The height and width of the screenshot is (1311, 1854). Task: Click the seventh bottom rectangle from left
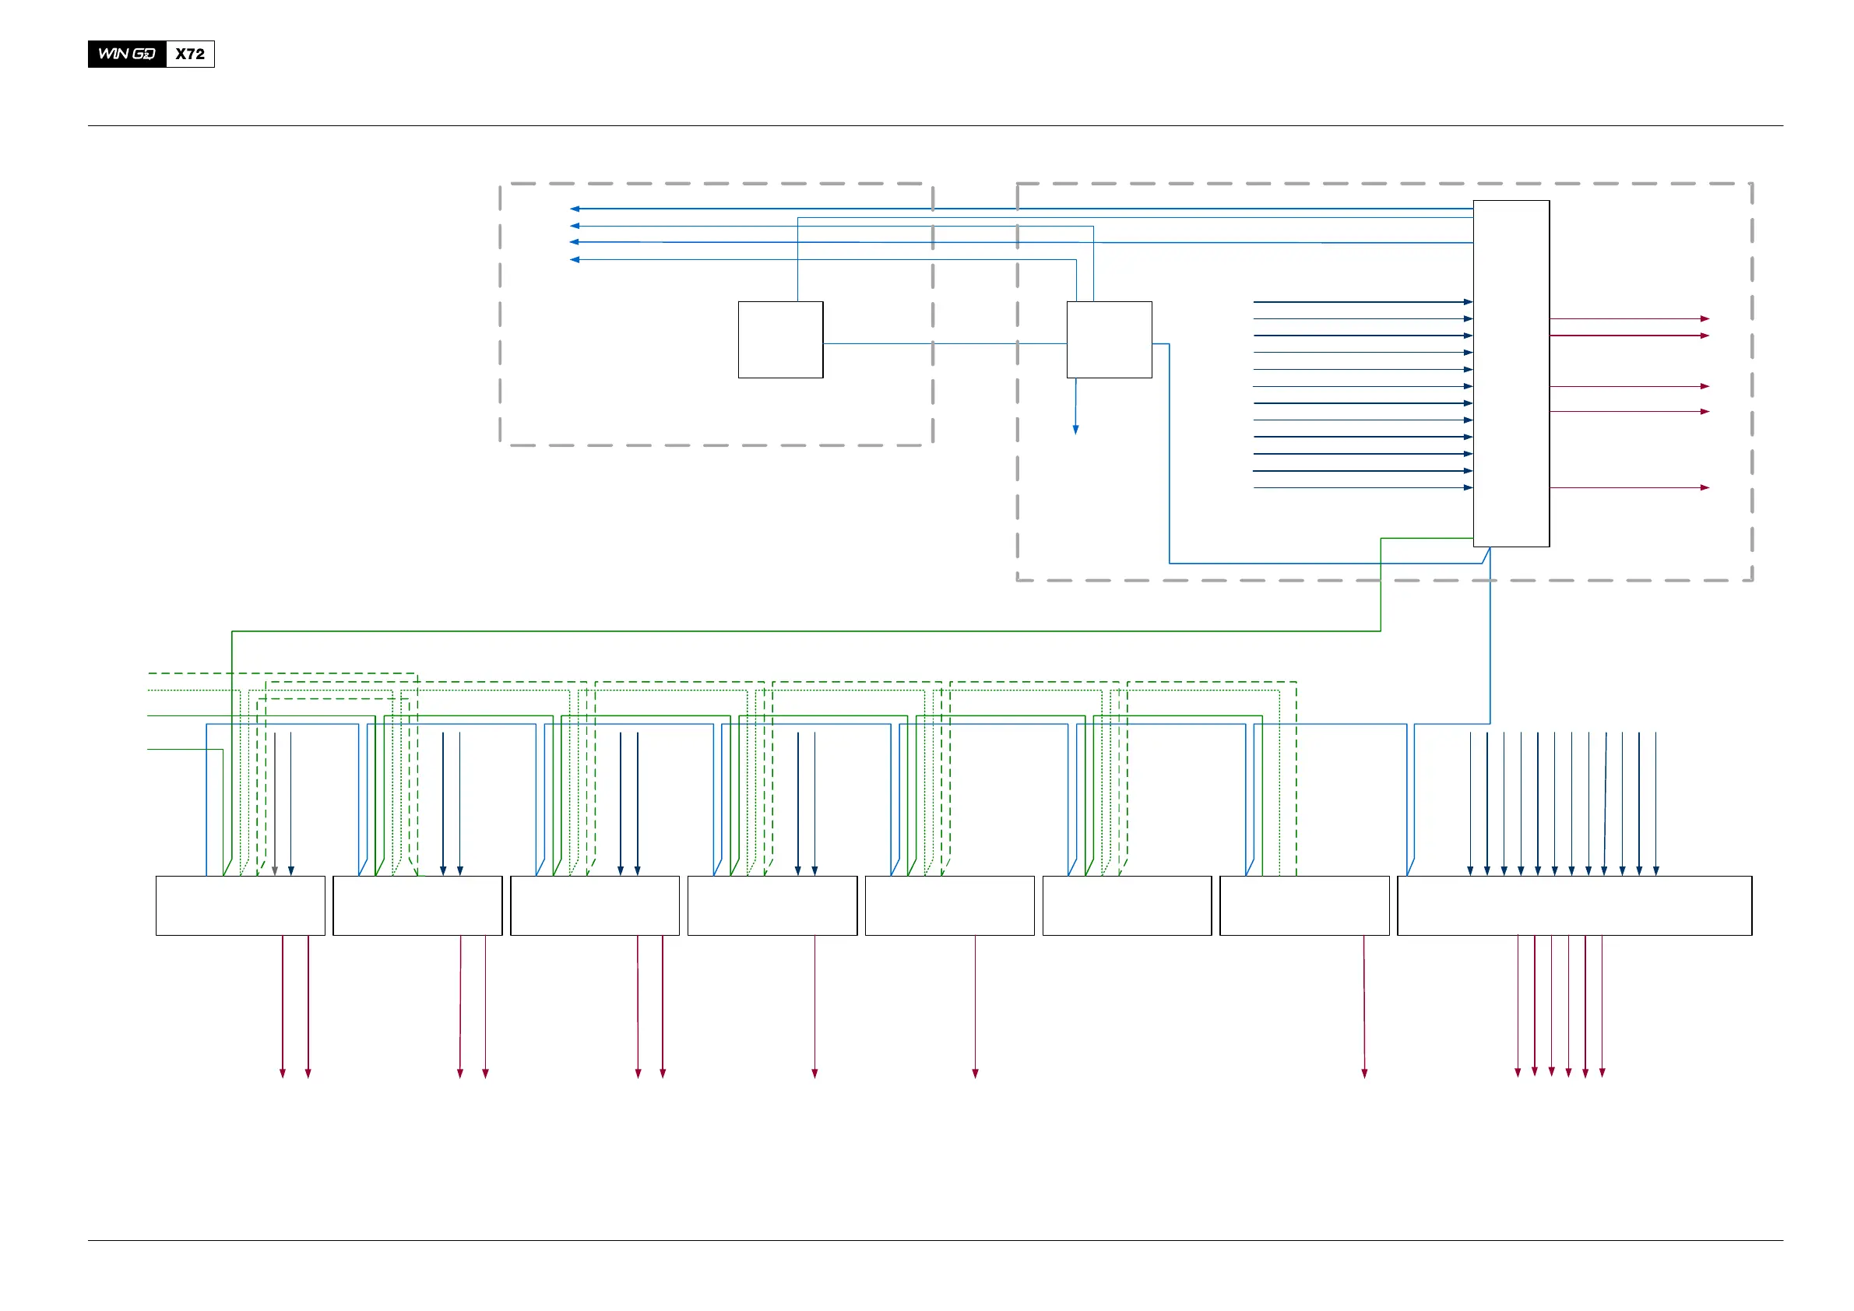click(1304, 905)
